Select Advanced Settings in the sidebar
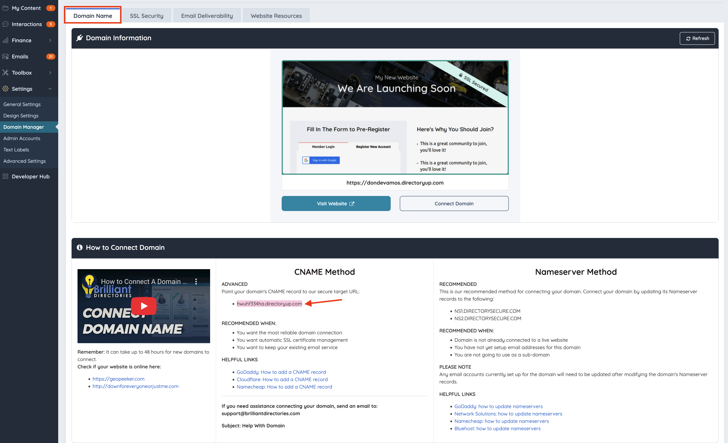728x443 pixels. point(24,161)
